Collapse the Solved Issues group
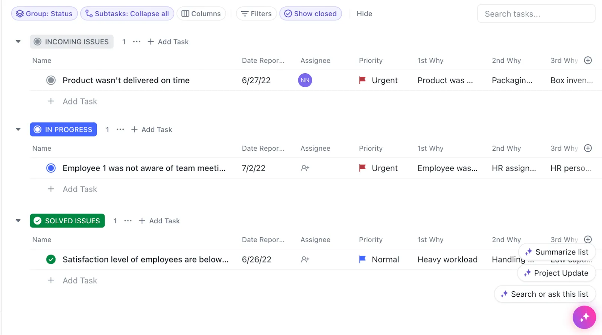The height and width of the screenshot is (335, 602). 18,221
